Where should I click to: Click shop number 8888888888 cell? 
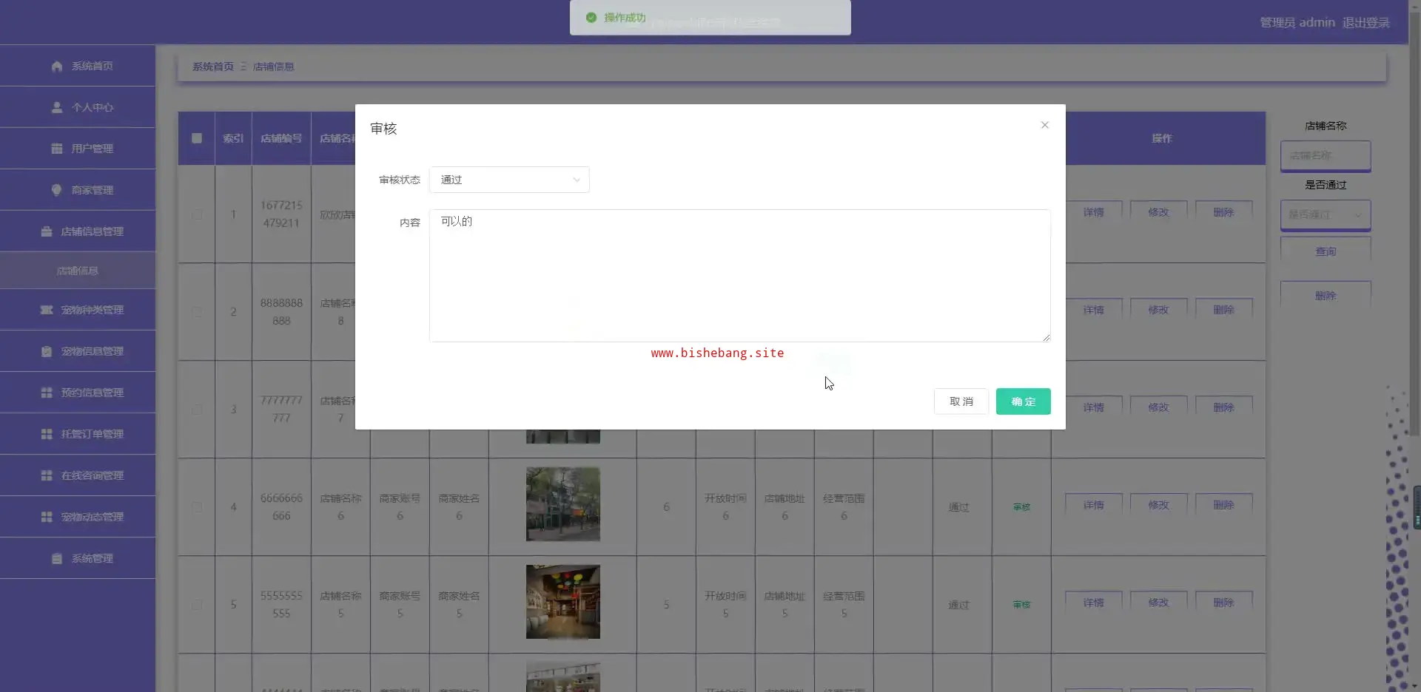coord(281,312)
